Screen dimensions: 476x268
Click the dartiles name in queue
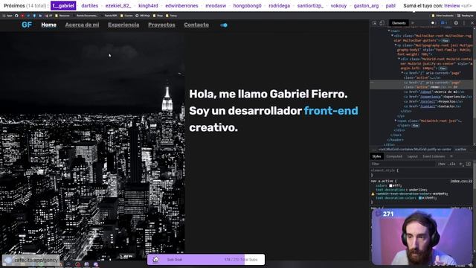click(90, 6)
